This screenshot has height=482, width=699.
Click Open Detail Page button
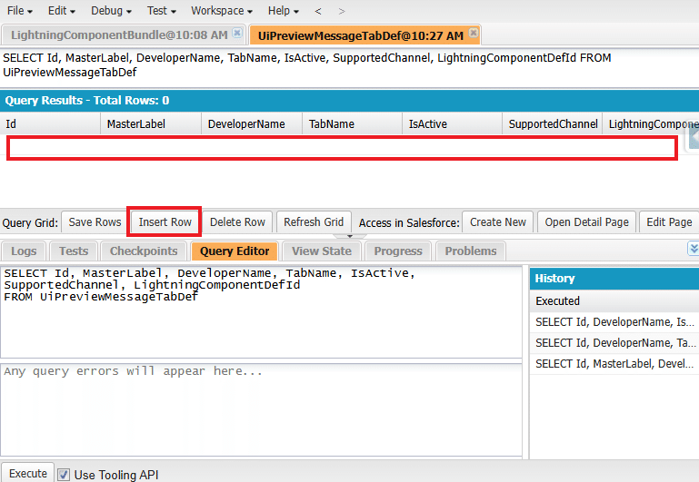point(586,221)
